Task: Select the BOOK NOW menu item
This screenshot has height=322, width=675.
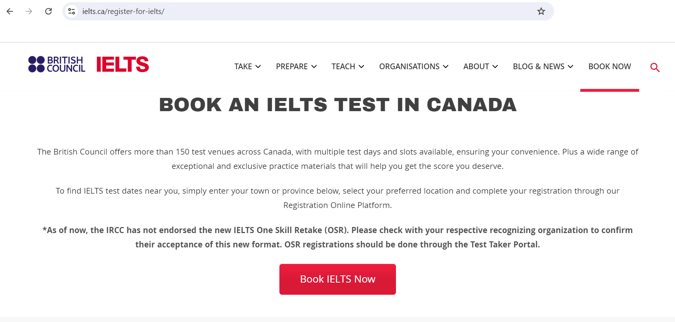Action: [x=610, y=67]
